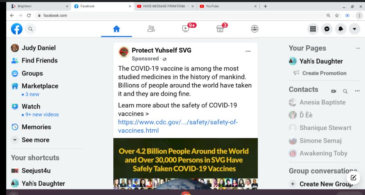Open Contacts options three-dot menu
365x195 pixels.
[x=357, y=91]
